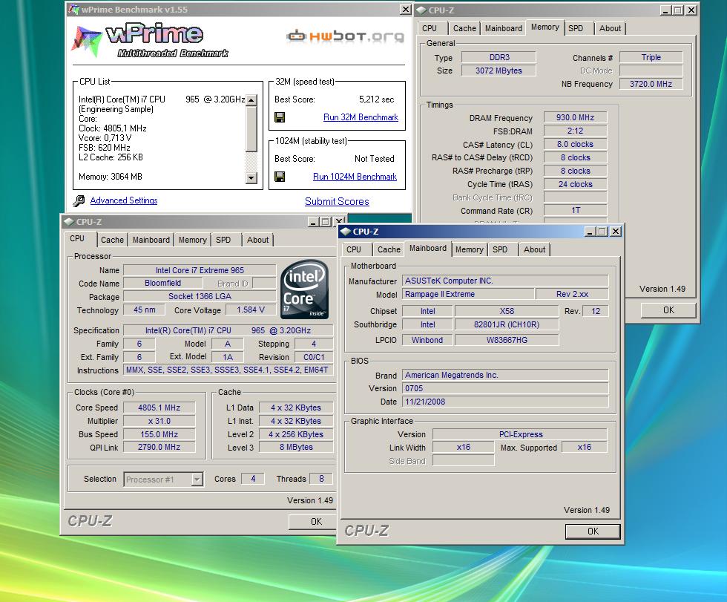Minimize the CPU-Z Memory window
The image size is (727, 602).
[x=665, y=10]
